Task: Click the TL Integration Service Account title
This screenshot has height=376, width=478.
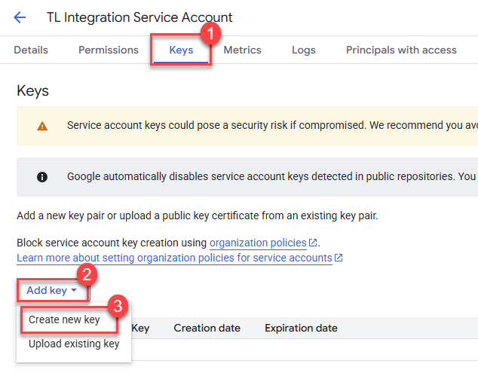Action: (139, 17)
